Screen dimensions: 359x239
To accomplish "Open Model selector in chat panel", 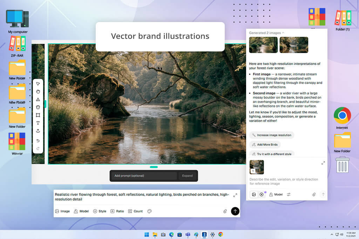I will pyautogui.click(x=276, y=195).
